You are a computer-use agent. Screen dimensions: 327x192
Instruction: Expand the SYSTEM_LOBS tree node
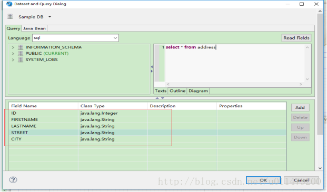coord(13,60)
